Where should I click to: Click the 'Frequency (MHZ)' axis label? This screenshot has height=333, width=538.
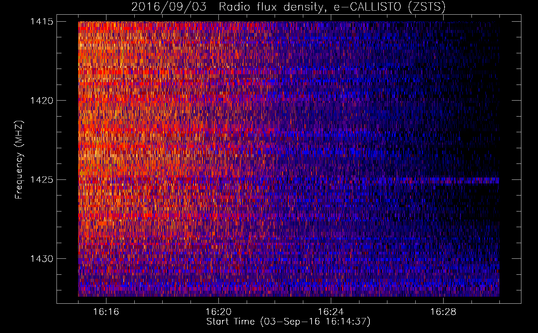pos(19,160)
